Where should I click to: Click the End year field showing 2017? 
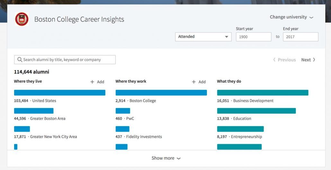(x=300, y=37)
